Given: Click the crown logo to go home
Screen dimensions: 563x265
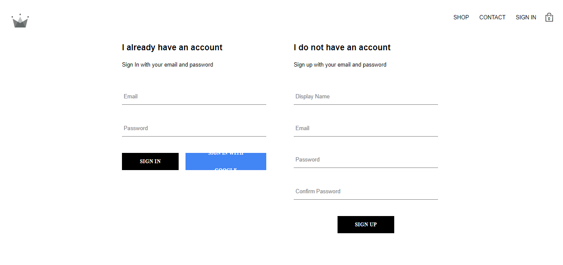Looking at the screenshot, I should (x=20, y=21).
